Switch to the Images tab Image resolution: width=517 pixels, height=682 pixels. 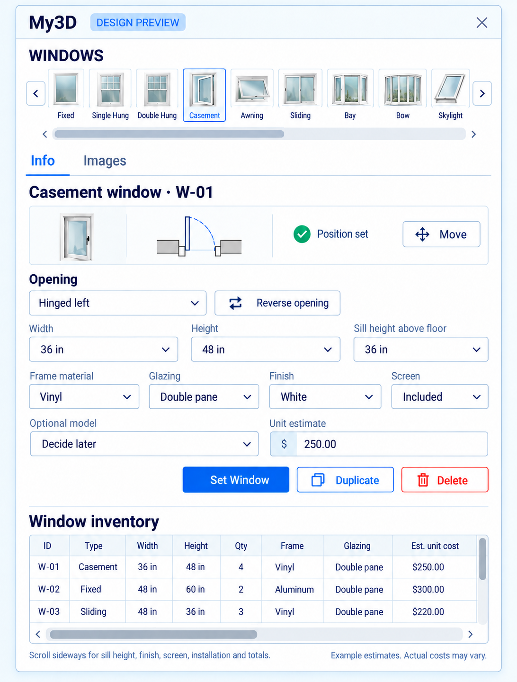coord(105,161)
